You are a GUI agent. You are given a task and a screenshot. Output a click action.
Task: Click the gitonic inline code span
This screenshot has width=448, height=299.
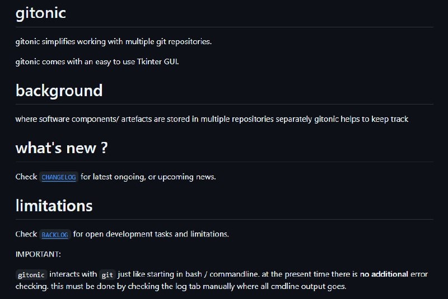tap(31, 275)
